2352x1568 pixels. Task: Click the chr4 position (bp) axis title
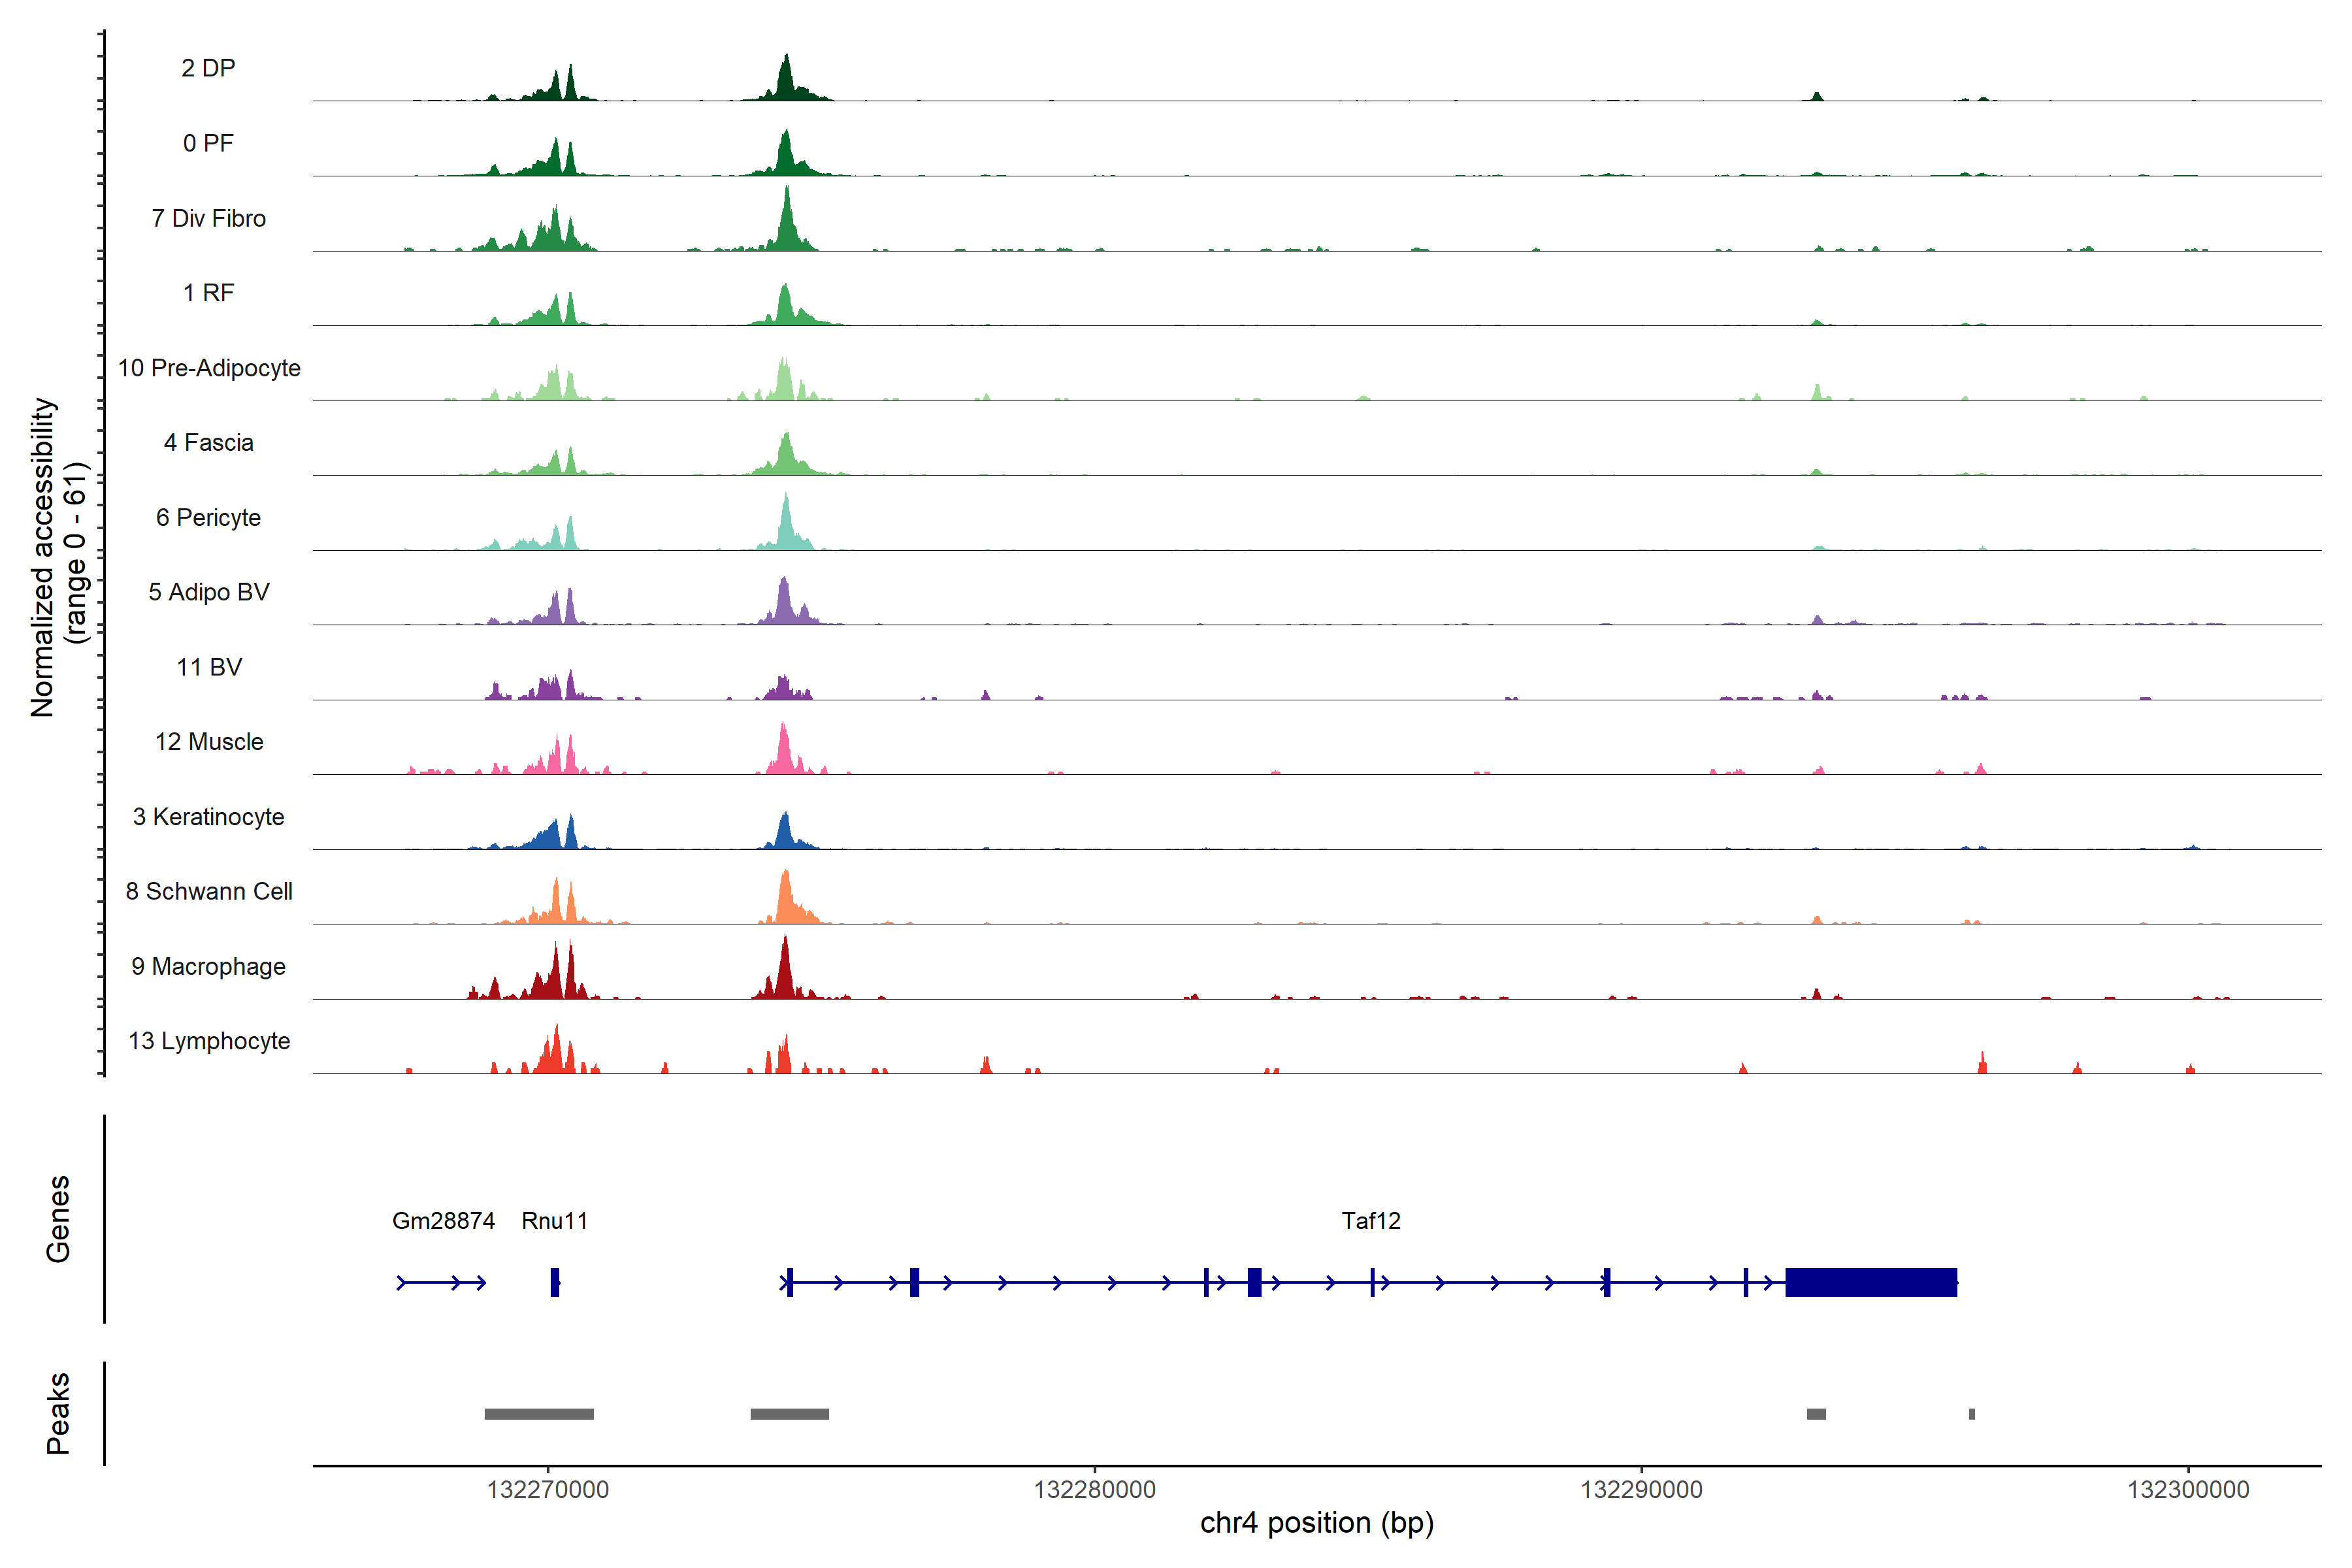click(x=1316, y=1523)
